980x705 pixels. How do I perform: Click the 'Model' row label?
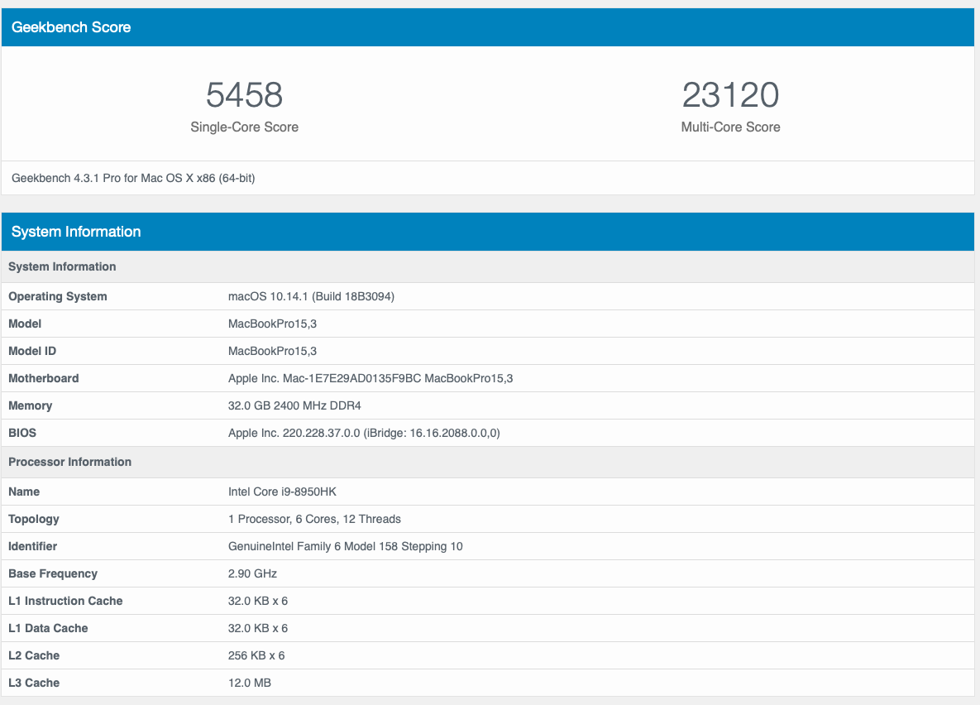pyautogui.click(x=25, y=324)
